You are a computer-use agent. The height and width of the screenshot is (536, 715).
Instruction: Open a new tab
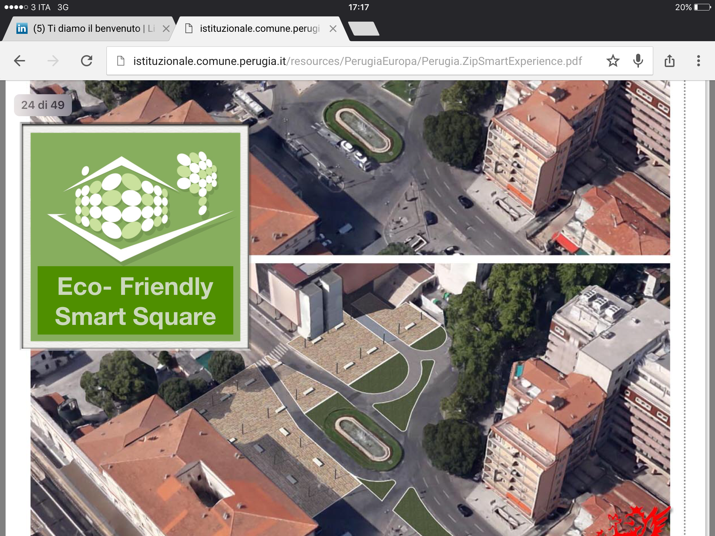(364, 29)
